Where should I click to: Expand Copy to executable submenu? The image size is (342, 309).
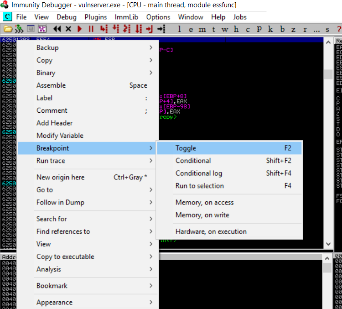87,257
